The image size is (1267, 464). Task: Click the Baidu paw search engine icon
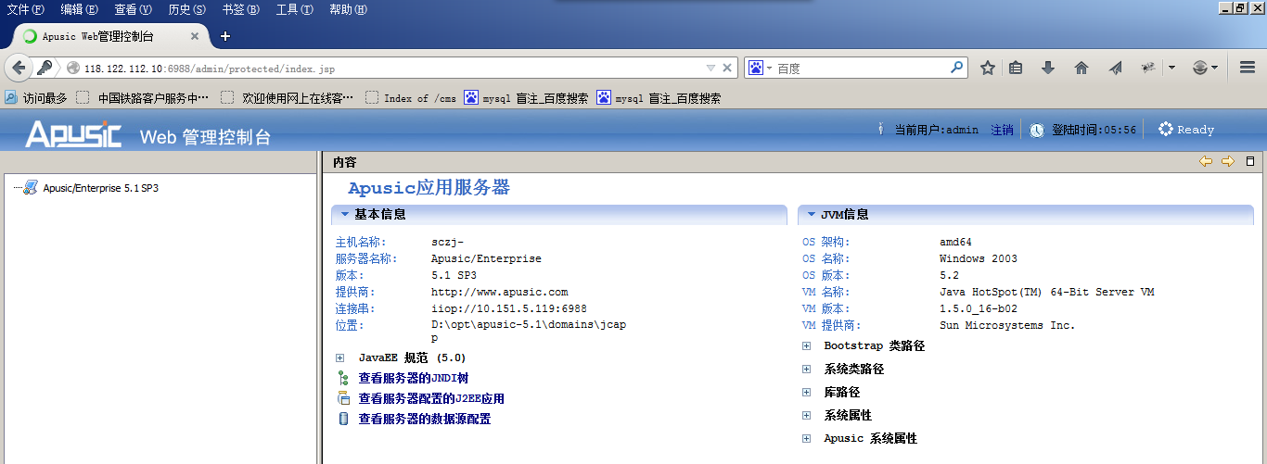756,68
